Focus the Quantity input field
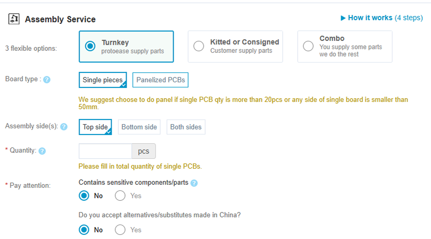This screenshot has width=431, height=239. tap(105, 151)
